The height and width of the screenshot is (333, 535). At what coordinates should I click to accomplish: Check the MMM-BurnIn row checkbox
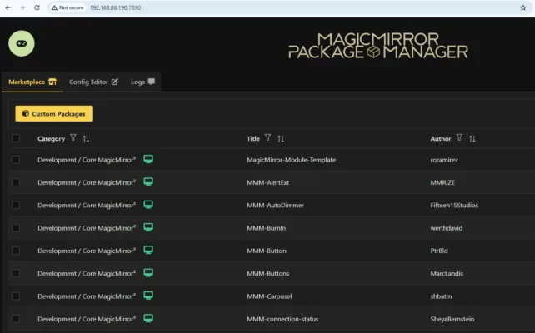(16, 227)
